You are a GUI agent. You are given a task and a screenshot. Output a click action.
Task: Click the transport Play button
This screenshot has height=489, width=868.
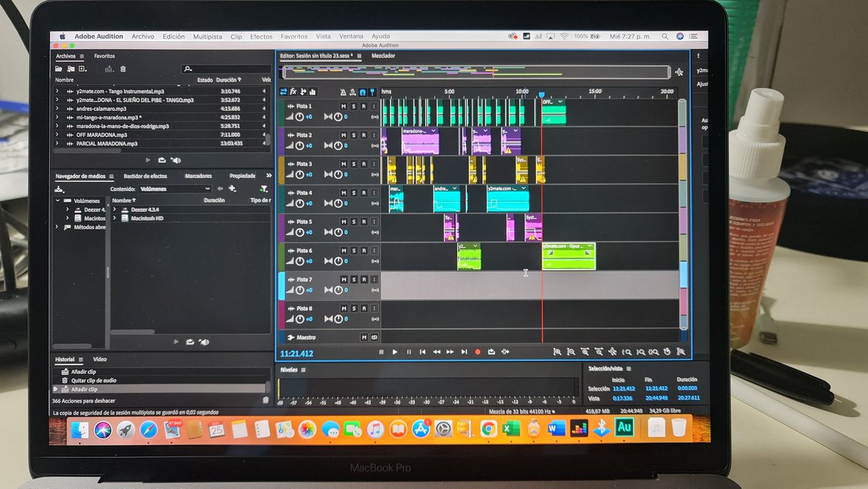(x=395, y=352)
